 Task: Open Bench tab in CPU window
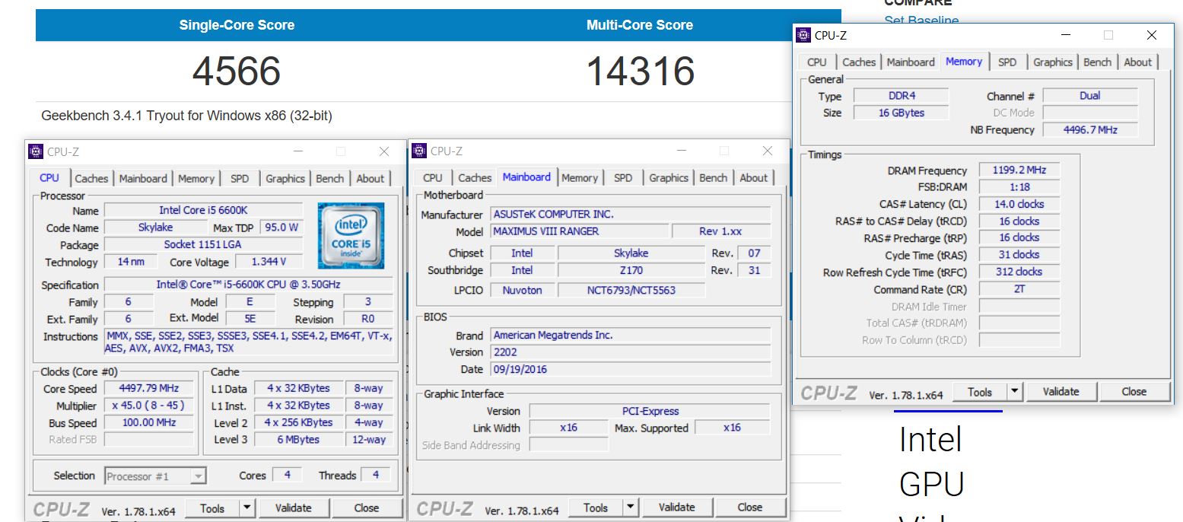[x=330, y=179]
